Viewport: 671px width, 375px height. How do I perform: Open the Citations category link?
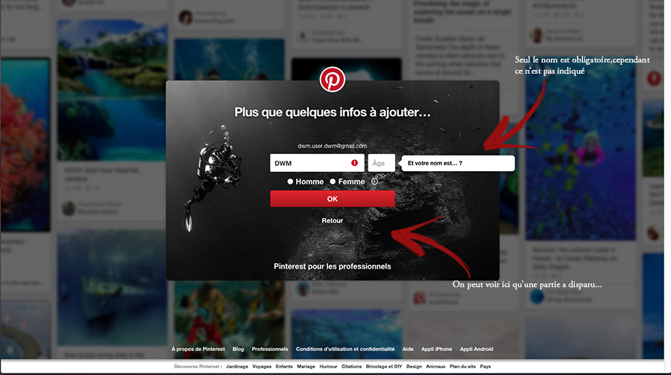[351, 367]
